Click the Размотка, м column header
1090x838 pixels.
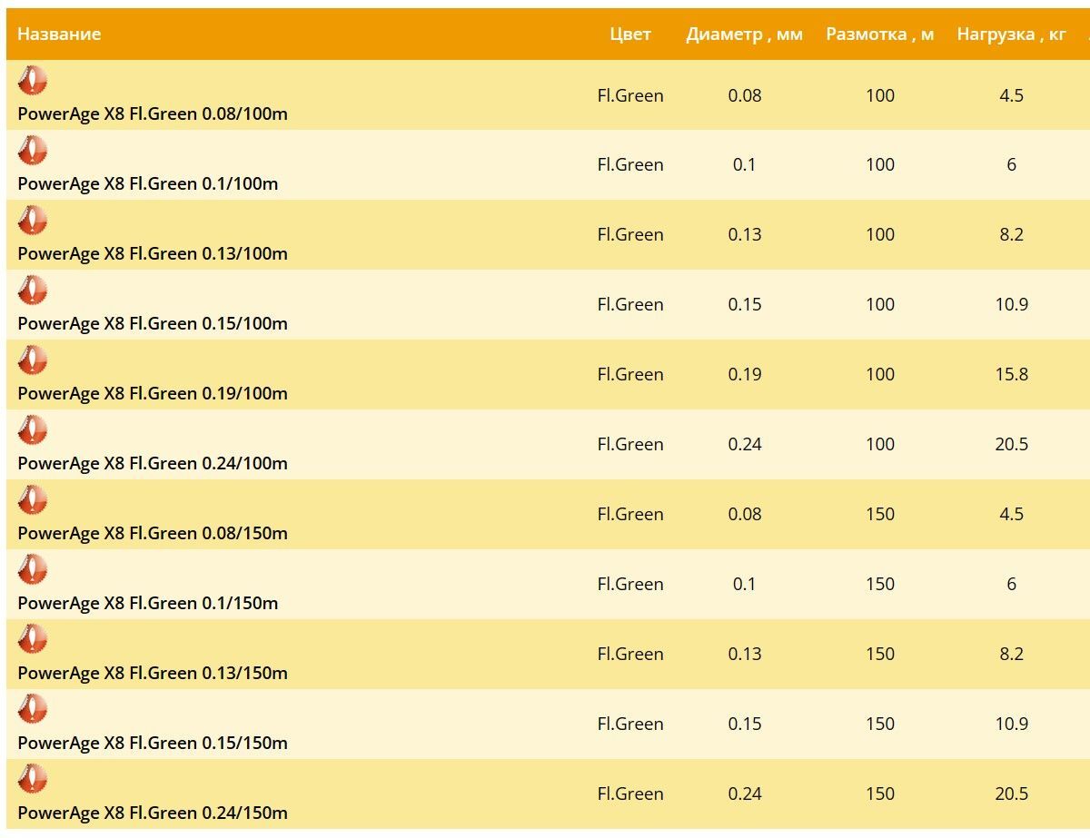(880, 35)
